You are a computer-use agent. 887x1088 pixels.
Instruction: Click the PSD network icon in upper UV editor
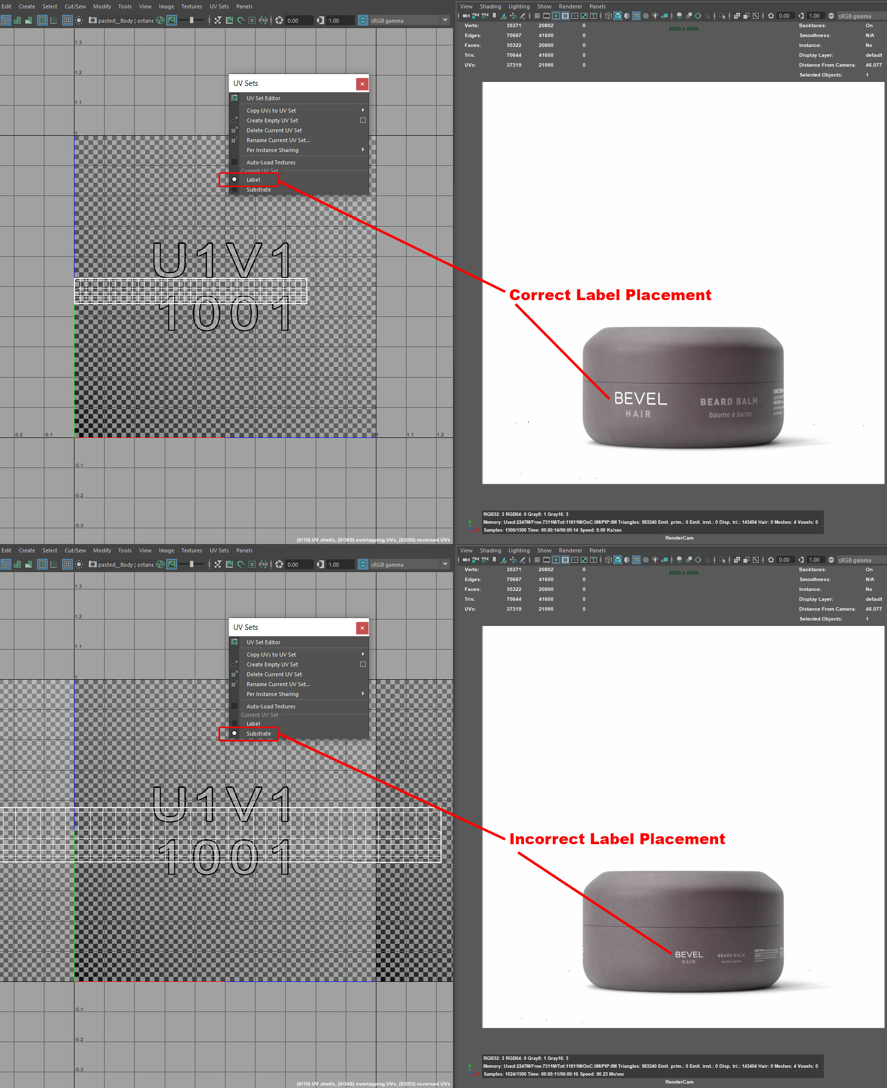click(x=263, y=20)
